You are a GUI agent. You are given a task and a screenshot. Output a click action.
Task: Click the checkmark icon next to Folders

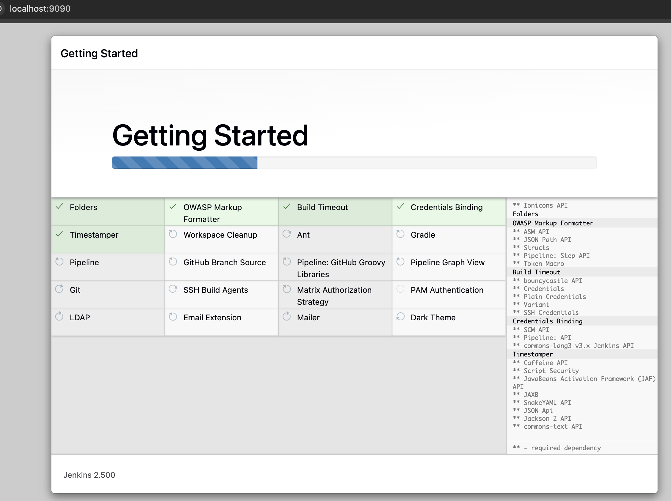[60, 207]
